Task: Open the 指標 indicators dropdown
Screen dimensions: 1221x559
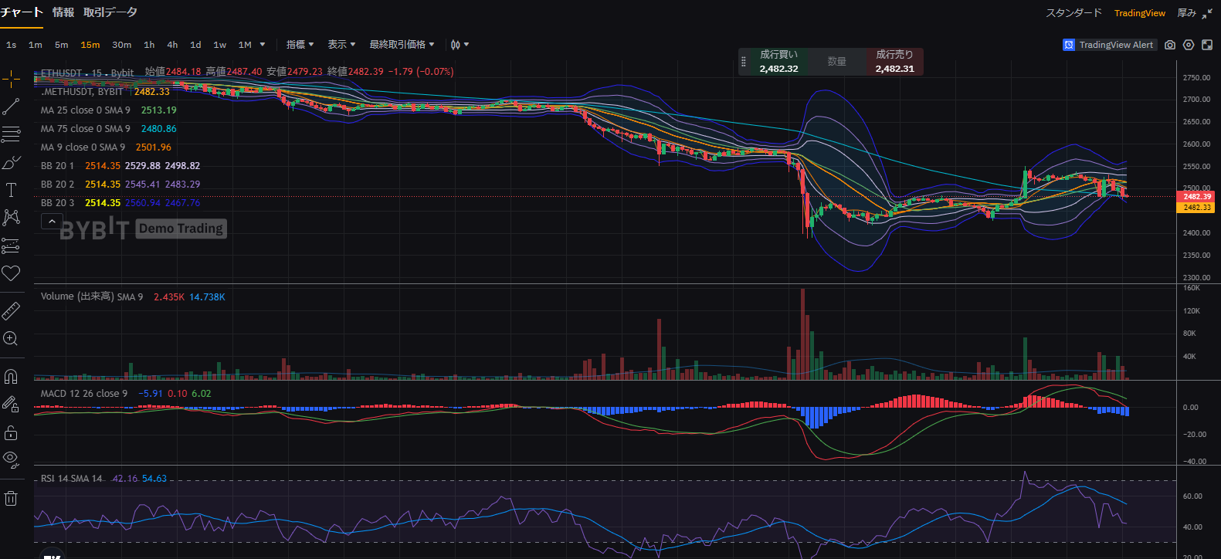Action: pos(300,45)
